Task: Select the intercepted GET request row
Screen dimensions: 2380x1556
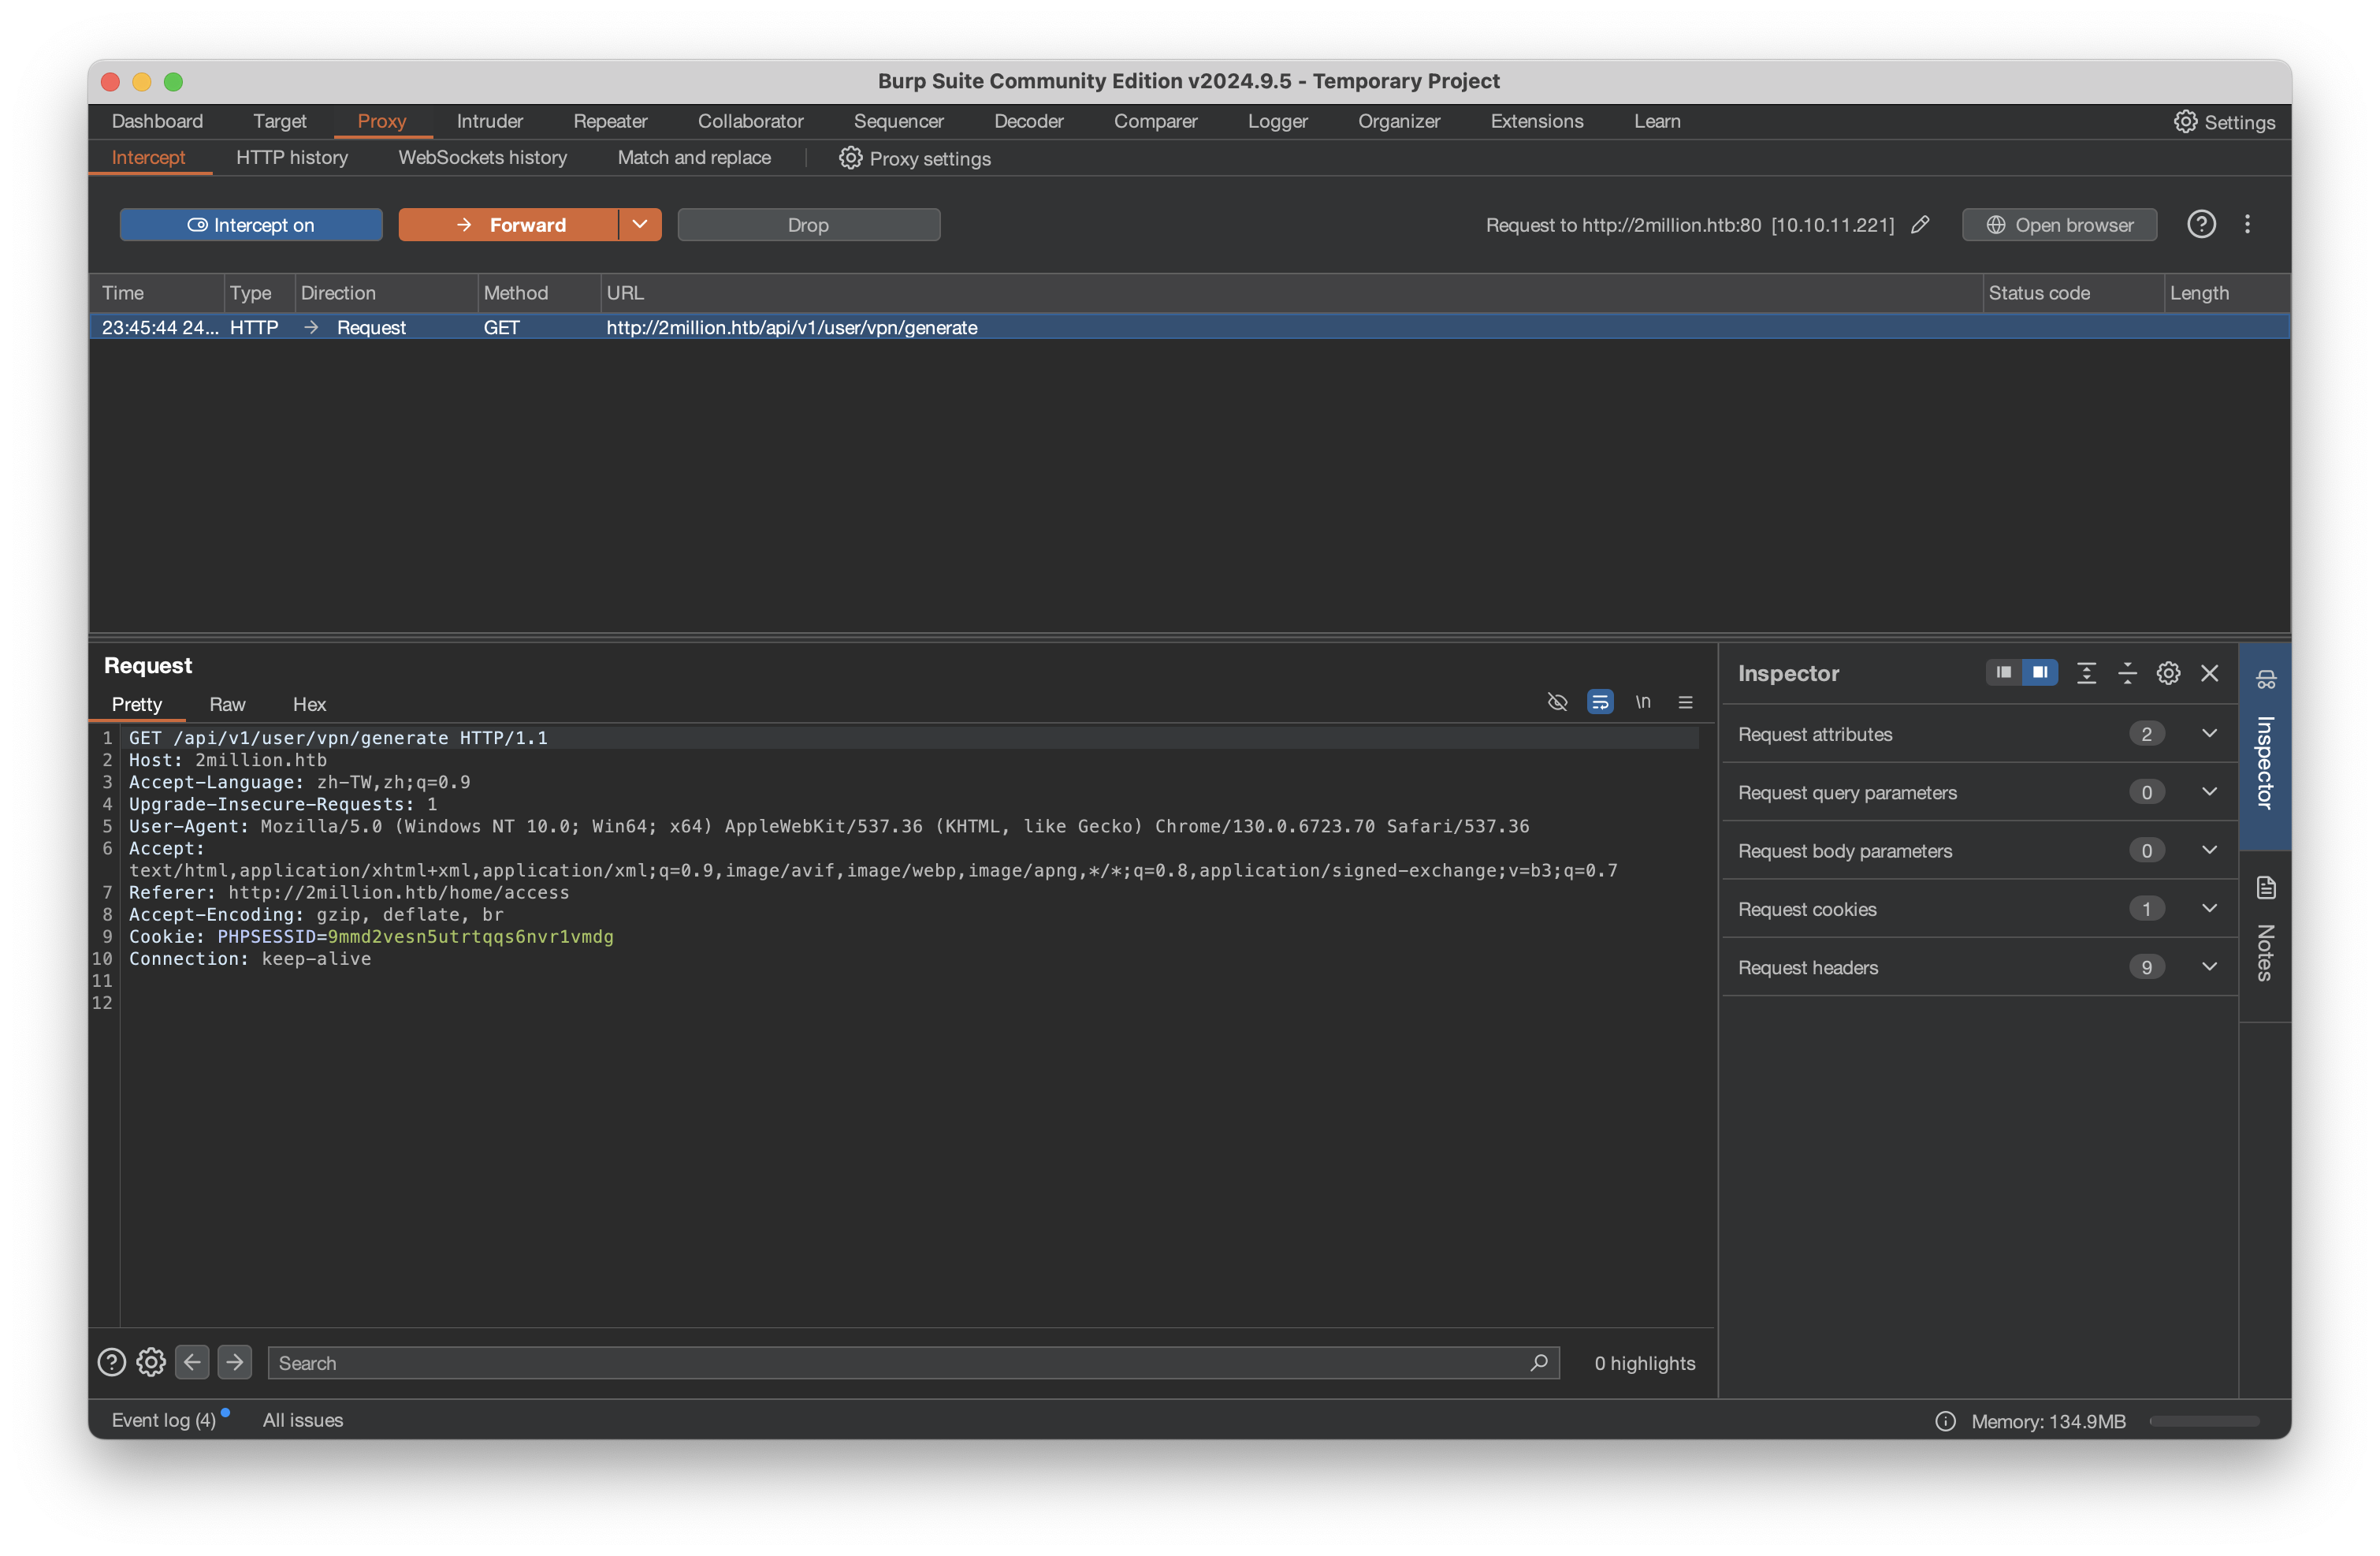Action: (x=1189, y=327)
